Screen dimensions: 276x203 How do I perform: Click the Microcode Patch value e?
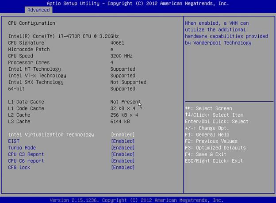tap(112, 50)
